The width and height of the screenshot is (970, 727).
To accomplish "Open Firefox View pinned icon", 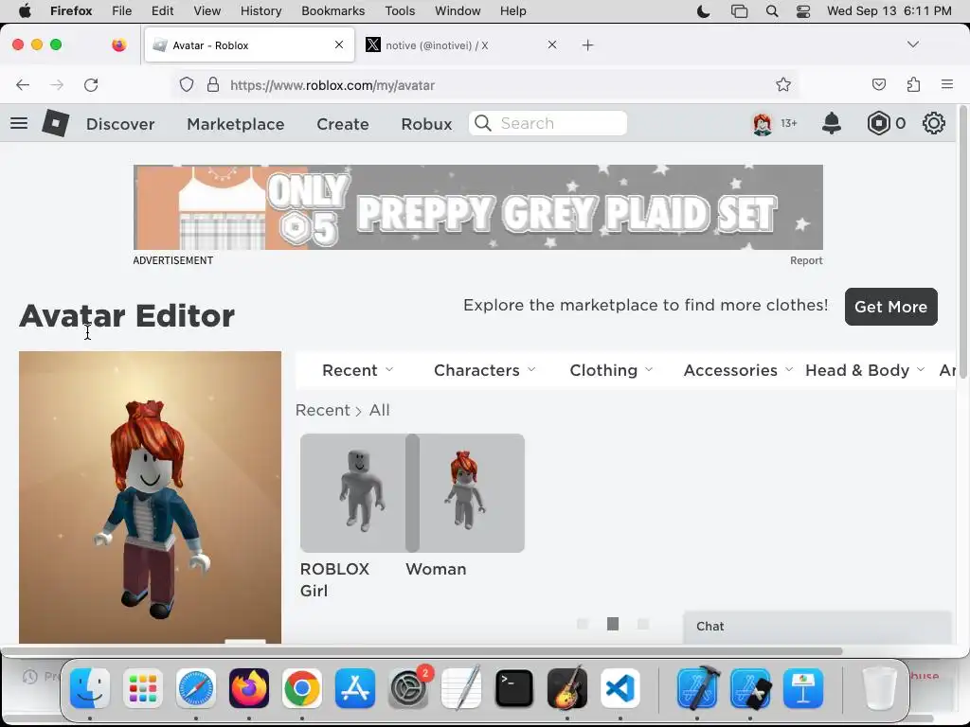I will click(119, 44).
